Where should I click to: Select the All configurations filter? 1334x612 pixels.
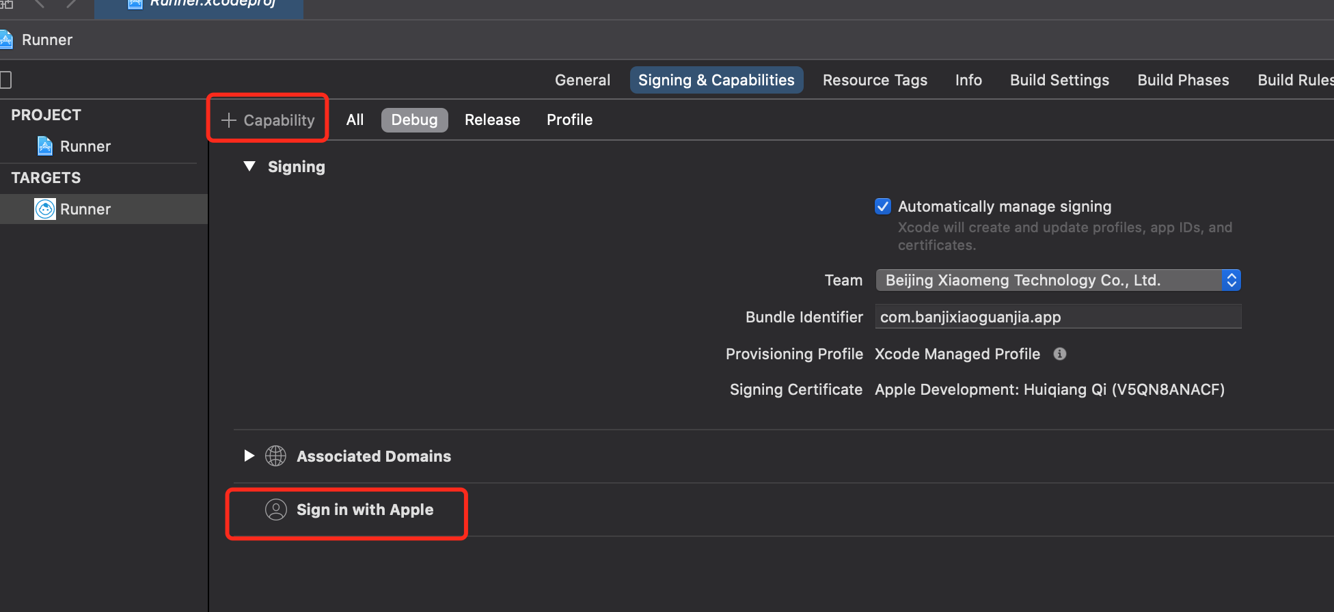[x=355, y=120]
